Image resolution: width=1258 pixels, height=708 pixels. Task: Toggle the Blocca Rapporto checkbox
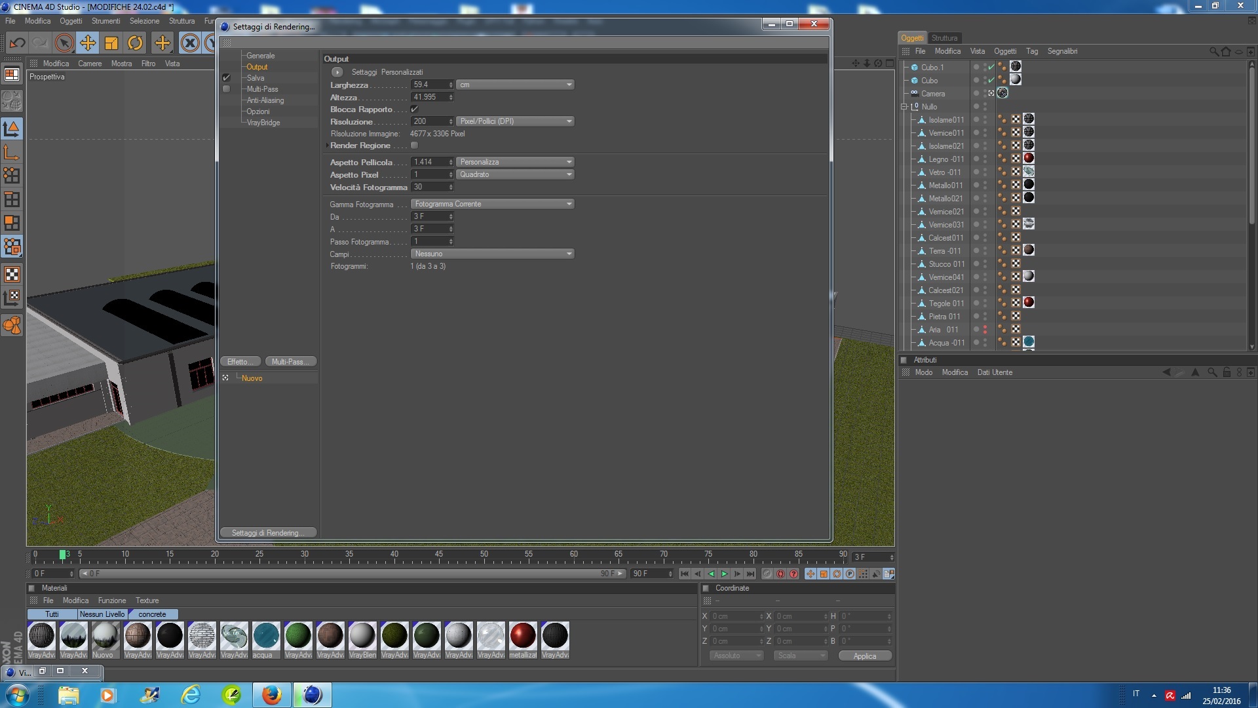[x=414, y=109]
